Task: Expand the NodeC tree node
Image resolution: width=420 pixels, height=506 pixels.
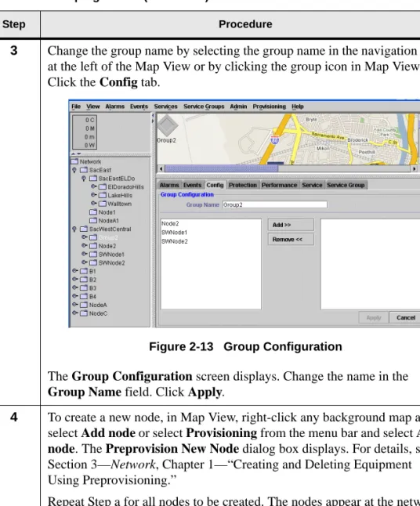Action: click(x=75, y=313)
